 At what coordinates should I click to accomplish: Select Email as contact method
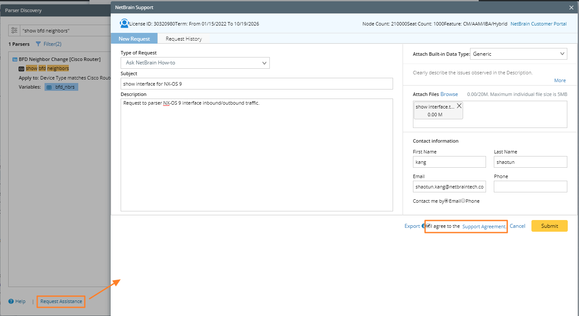(446, 201)
